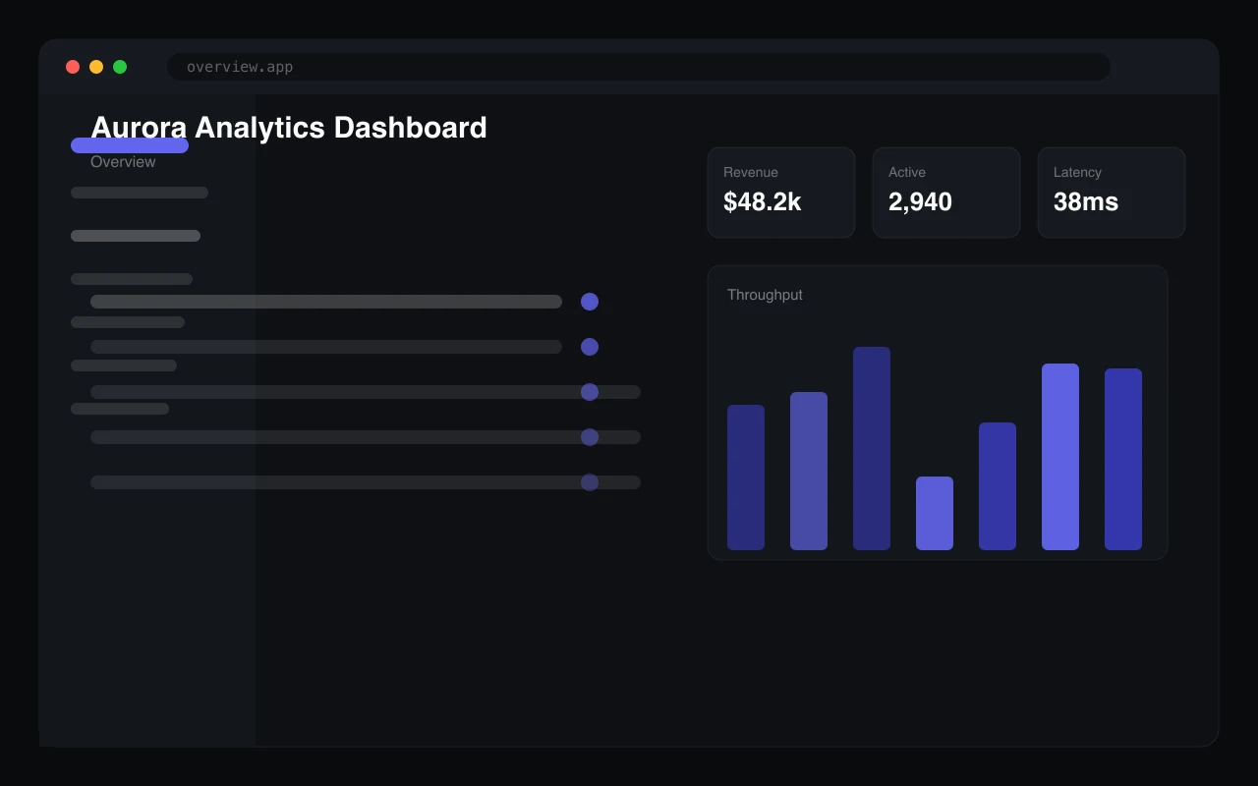
Task: Click the tallest bar in Throughput chart
Action: point(872,448)
